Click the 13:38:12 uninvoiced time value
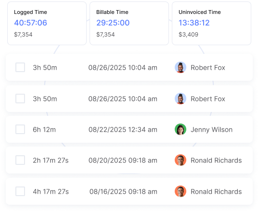 (194, 23)
